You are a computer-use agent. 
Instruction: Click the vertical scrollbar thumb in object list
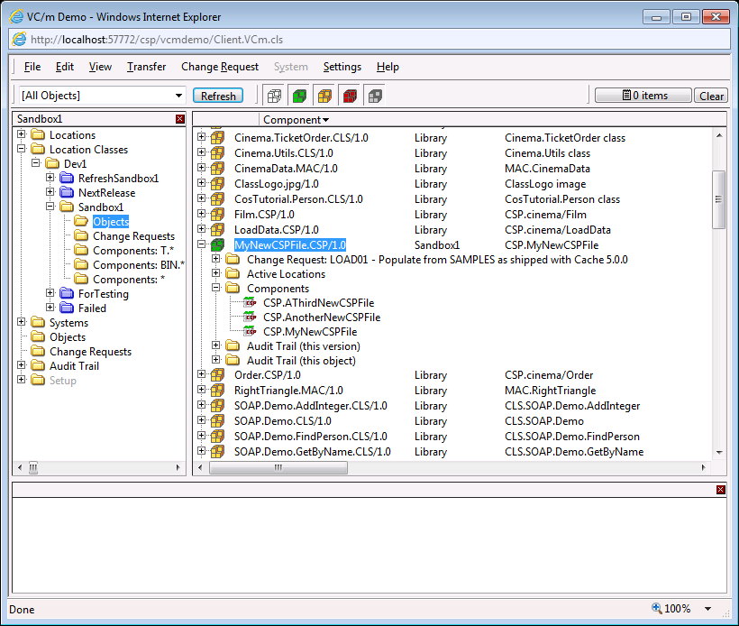pyautogui.click(x=718, y=189)
